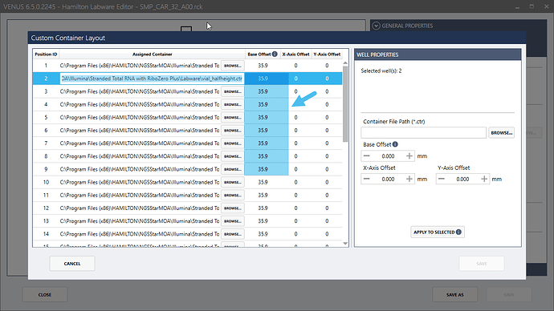Click Browse button for position 1
Viewport: 554px width, 311px height.
click(x=233, y=66)
